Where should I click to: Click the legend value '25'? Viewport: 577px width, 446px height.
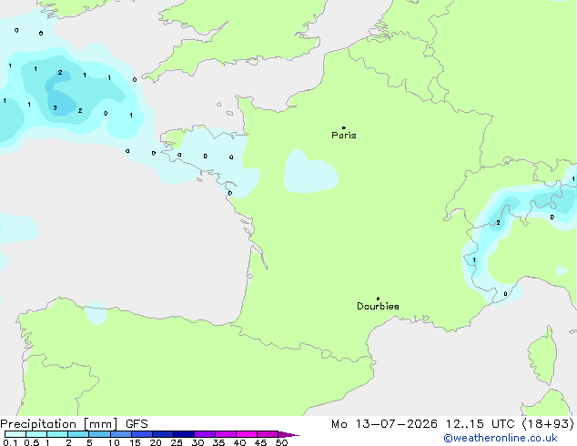click(x=177, y=442)
